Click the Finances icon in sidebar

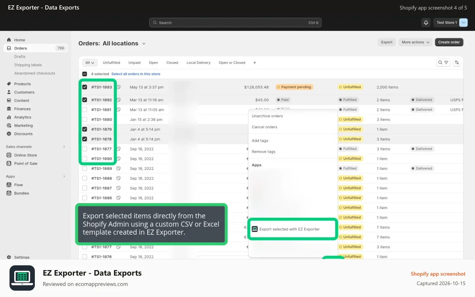(9, 109)
